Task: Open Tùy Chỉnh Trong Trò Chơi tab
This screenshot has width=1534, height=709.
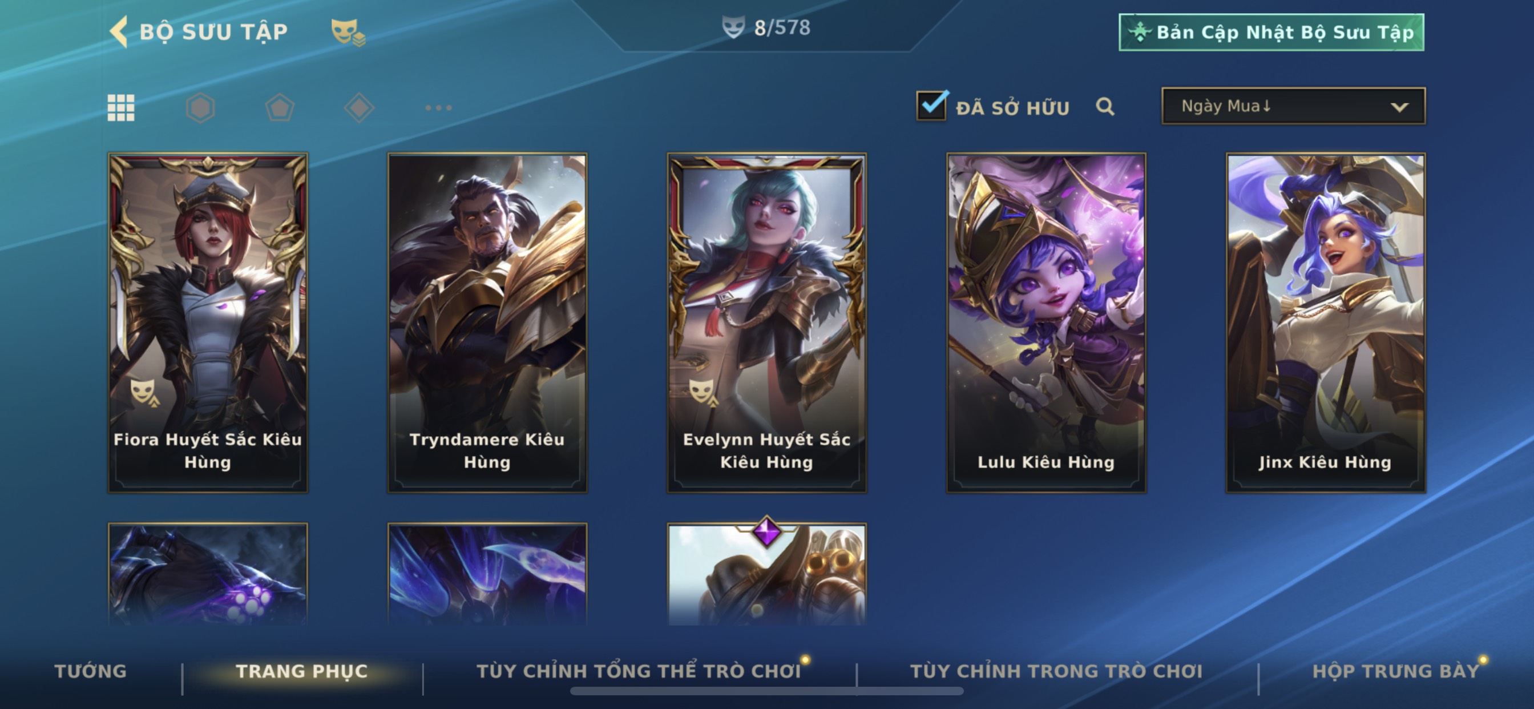Action: click(x=1056, y=671)
